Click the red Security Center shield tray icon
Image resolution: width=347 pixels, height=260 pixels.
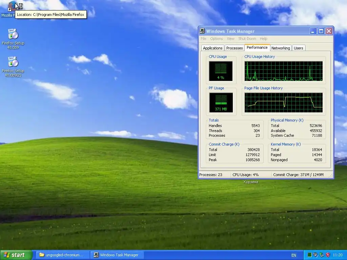point(328,255)
